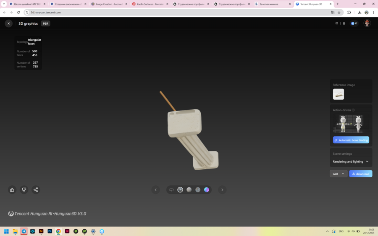Click the credits balance icon showing 17

pyautogui.click(x=354, y=23)
